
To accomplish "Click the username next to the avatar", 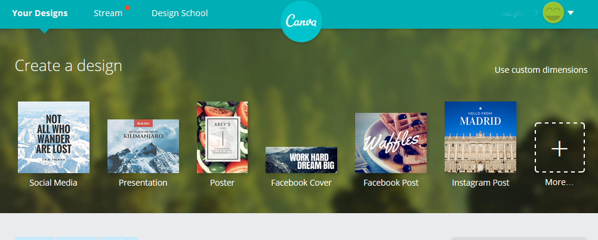I will pos(519,13).
